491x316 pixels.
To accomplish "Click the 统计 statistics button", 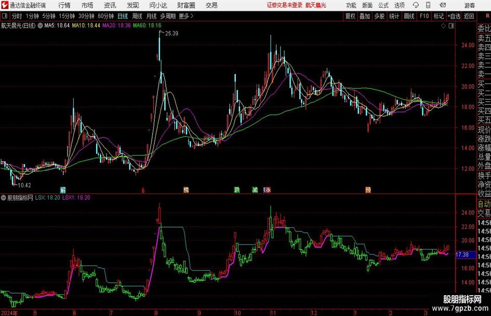I will pos(394,16).
